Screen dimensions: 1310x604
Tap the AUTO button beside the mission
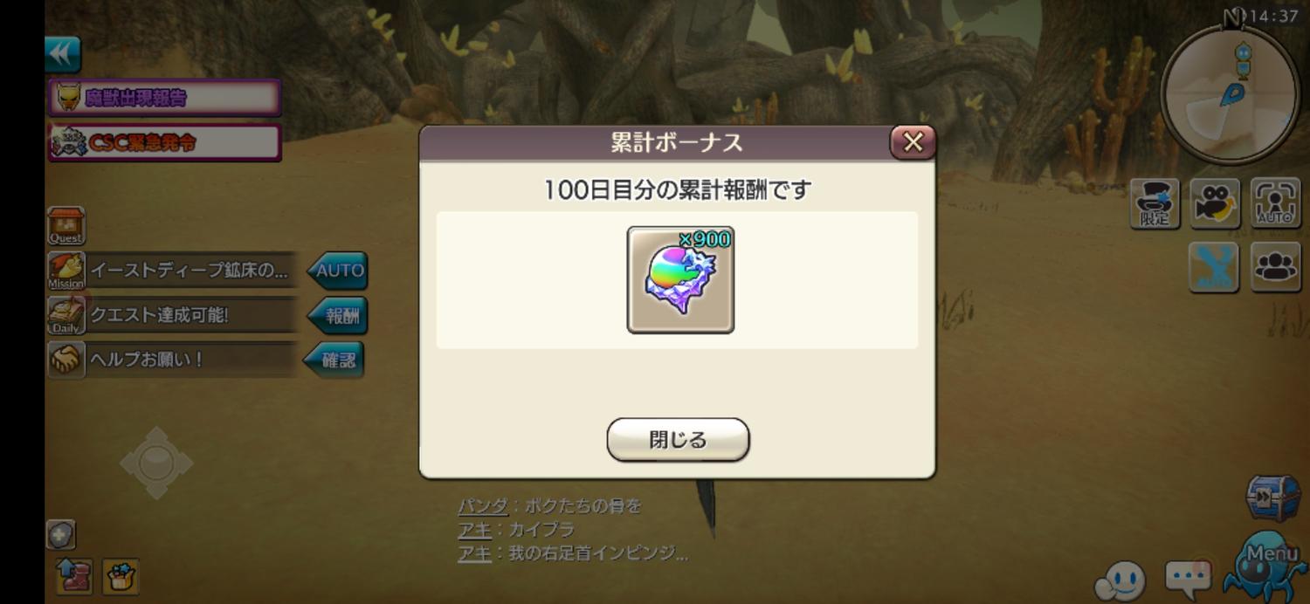pos(337,271)
